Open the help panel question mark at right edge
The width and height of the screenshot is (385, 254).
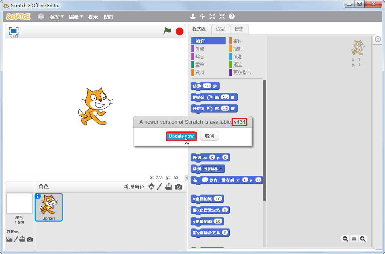378,39
